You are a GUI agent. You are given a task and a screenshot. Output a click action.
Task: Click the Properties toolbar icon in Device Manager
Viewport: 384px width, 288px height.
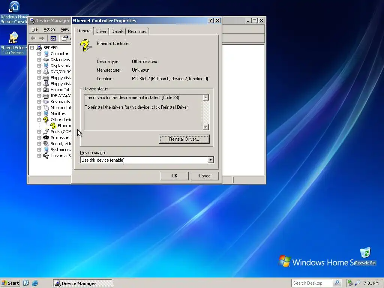[x=64, y=38]
